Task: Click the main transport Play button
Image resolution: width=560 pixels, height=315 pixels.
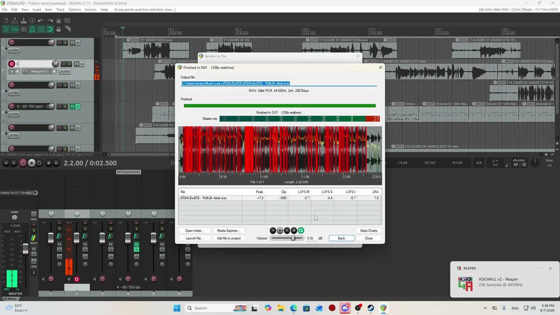Action: click(31, 163)
